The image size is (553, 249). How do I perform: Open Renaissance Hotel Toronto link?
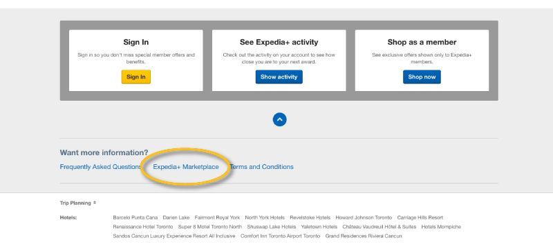coord(143,227)
